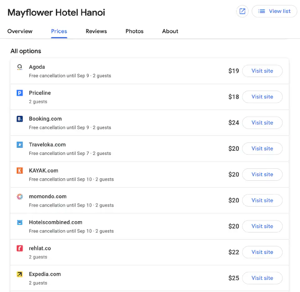Visit site for Agoda at $19

click(x=262, y=71)
